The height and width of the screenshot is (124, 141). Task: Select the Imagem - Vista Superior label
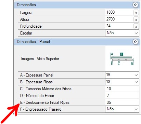click(40, 59)
